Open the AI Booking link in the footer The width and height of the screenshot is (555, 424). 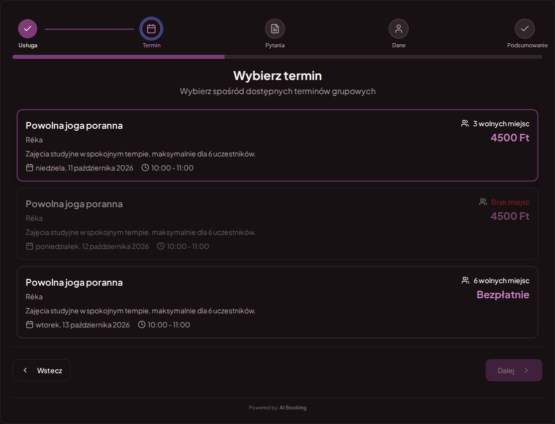(293, 408)
